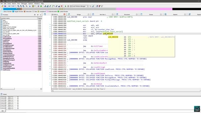Open the forward-navigation history dropdown arrow
This screenshot has width=201, height=113.
pyautogui.click(x=15, y=6)
